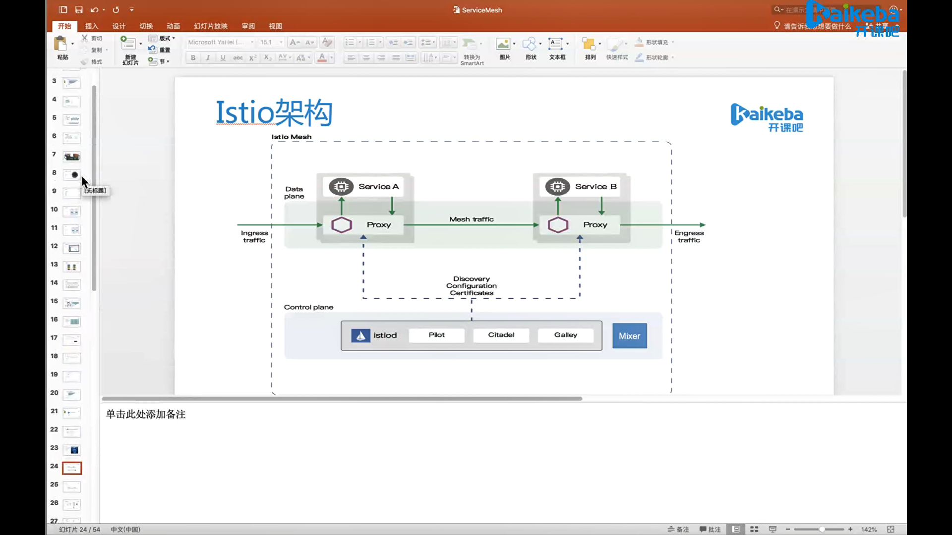952x535 pixels.
Task: Toggle Bold formatting
Action: click(193, 57)
